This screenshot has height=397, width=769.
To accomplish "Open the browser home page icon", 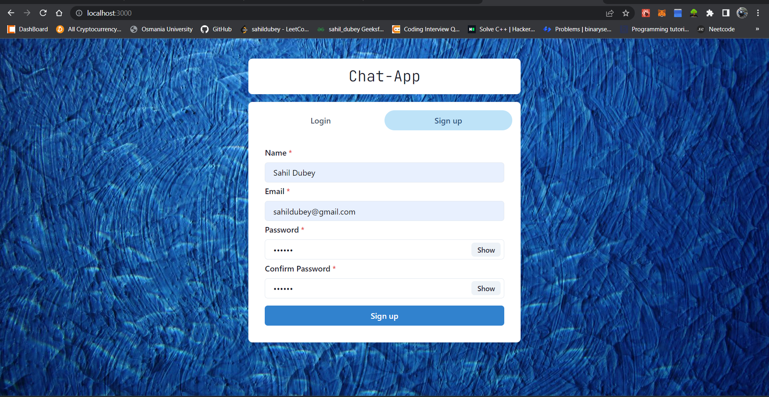I will 59,13.
